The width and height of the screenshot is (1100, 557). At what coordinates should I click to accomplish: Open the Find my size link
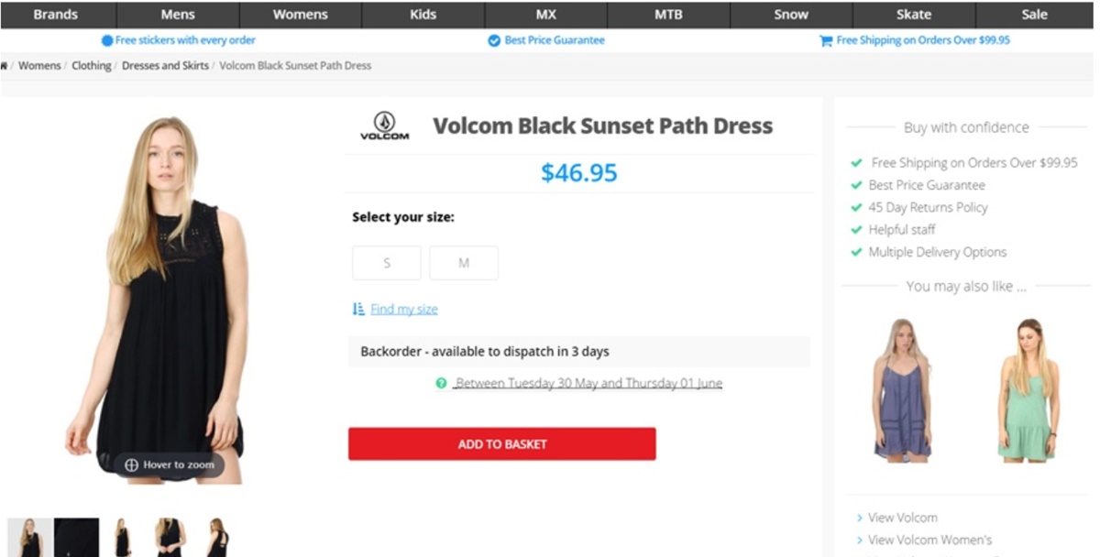(x=404, y=310)
